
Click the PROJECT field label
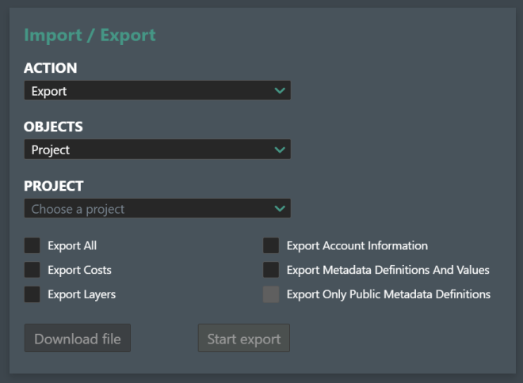pyautogui.click(x=53, y=186)
